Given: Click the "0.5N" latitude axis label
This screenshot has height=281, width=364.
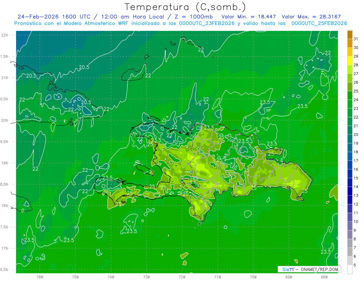Looking at the screenshot, I should click(5, 99).
